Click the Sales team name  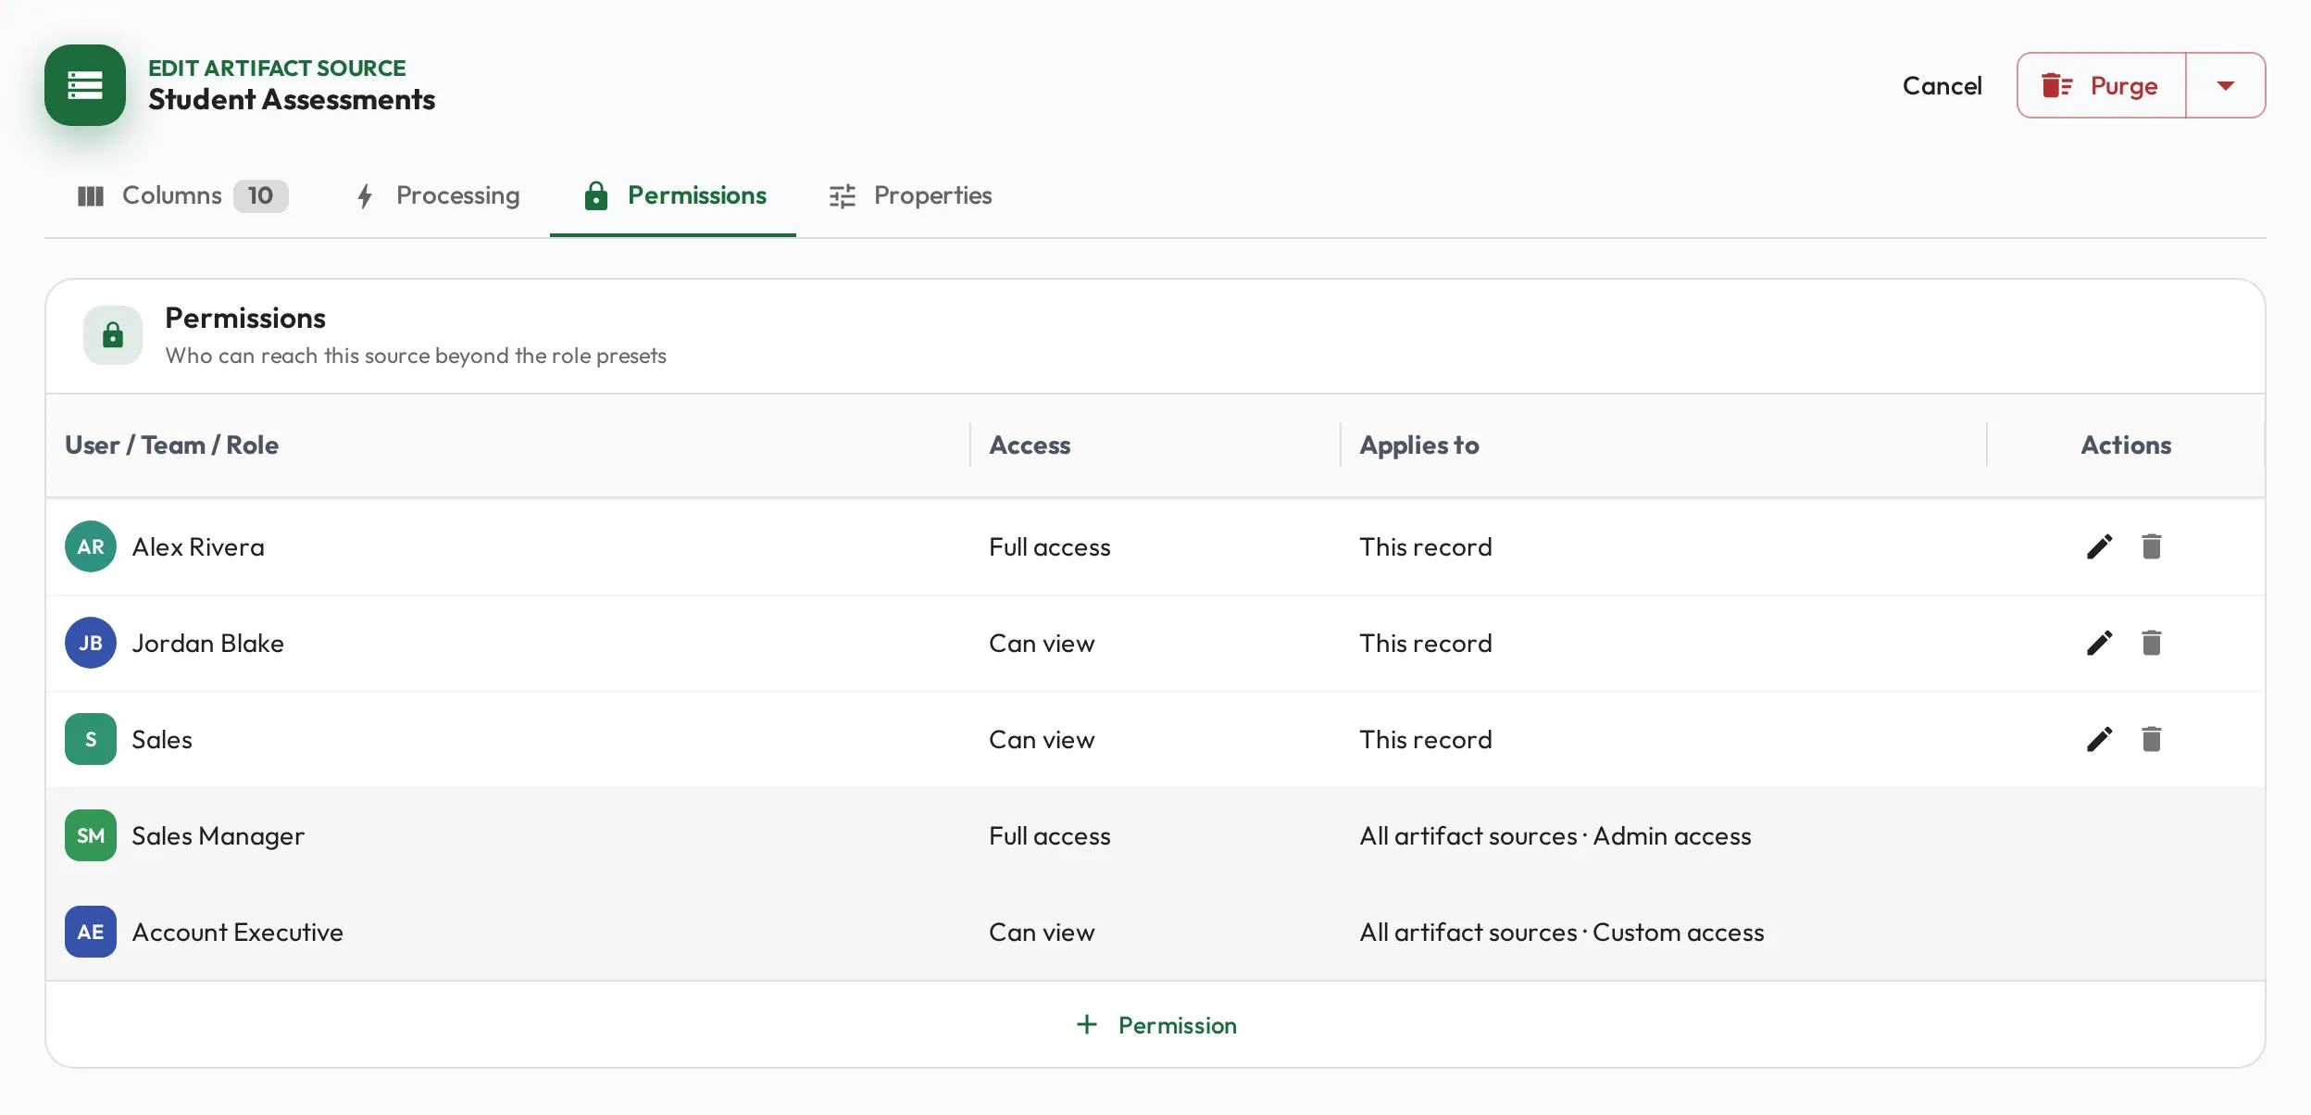point(162,740)
